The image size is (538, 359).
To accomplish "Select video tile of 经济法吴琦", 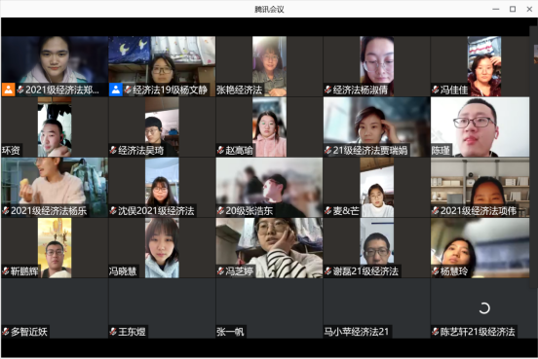I will click(162, 126).
